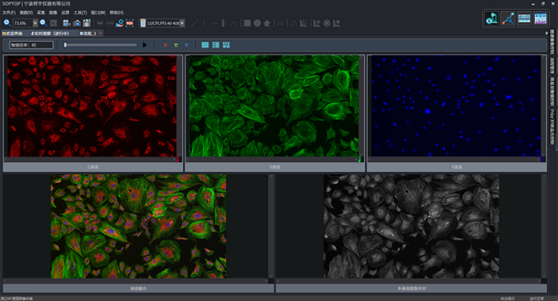The image size is (558, 301).
Task: Toggle the green channel eye icon
Action: pos(176,45)
